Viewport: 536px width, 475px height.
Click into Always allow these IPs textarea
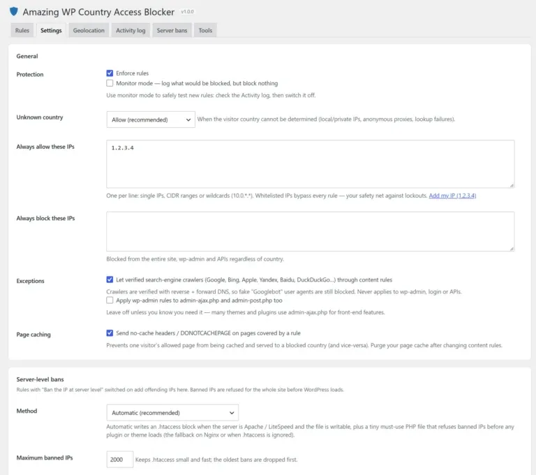(310, 164)
